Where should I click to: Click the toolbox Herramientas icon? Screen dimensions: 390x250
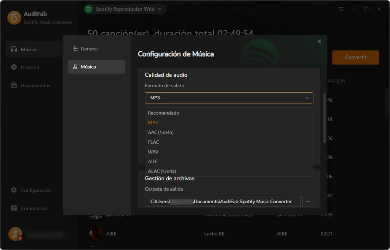14,85
